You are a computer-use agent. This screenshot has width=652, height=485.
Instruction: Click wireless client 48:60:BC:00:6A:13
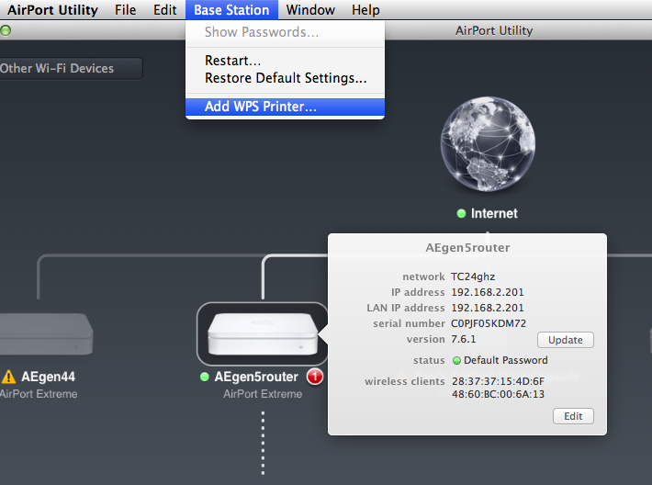click(498, 394)
